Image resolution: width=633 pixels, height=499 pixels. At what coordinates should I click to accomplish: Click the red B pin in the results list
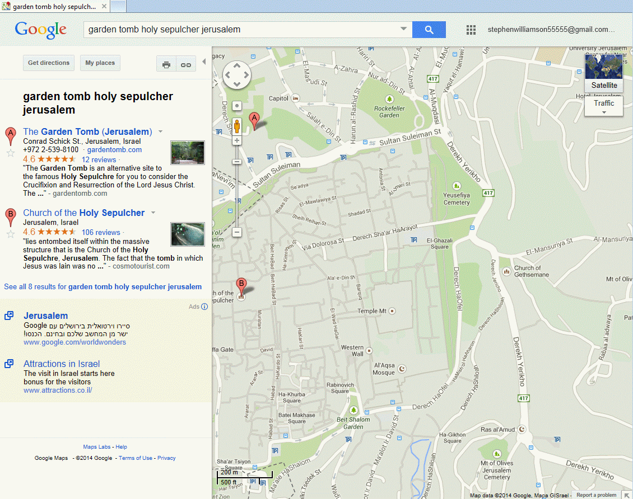coord(11,217)
